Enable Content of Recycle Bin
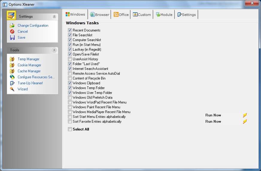Image resolution: width=261 pixels, height=171 pixels. pyautogui.click(x=70, y=78)
